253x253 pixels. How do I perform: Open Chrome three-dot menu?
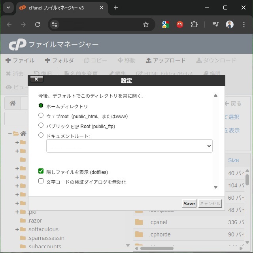pyautogui.click(x=244, y=25)
